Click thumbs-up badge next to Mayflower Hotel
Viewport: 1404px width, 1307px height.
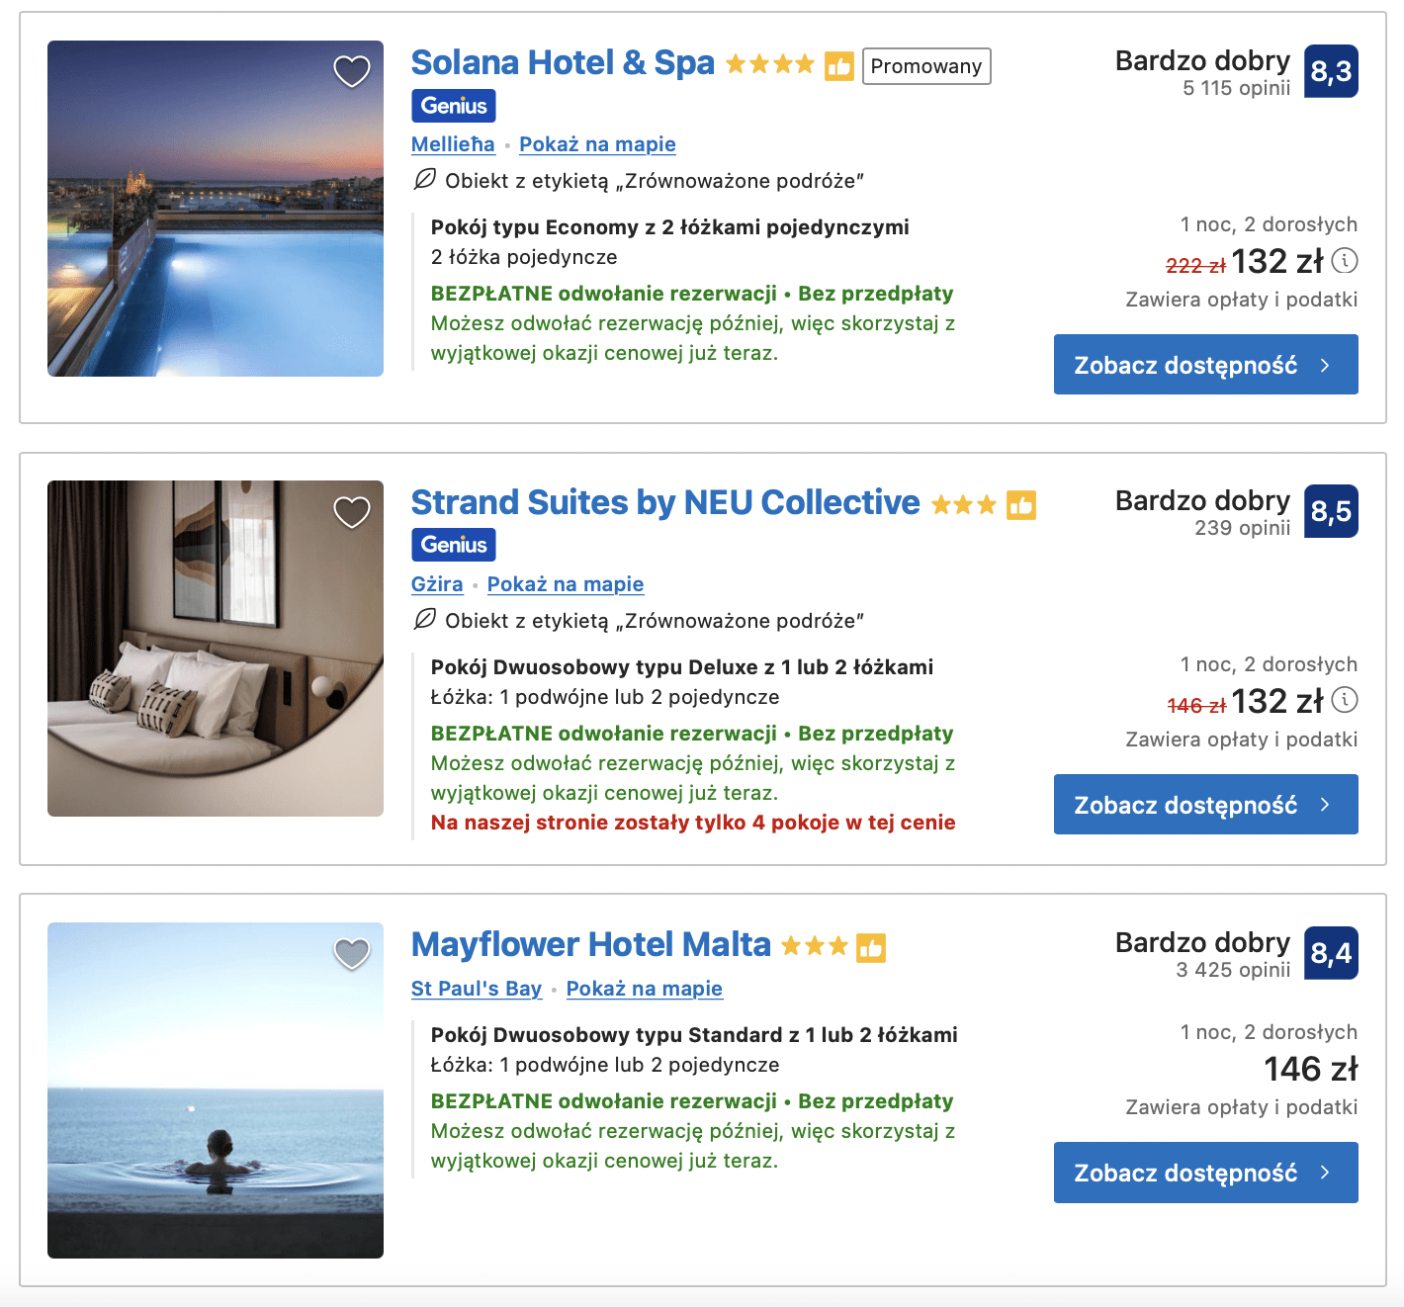tap(871, 948)
